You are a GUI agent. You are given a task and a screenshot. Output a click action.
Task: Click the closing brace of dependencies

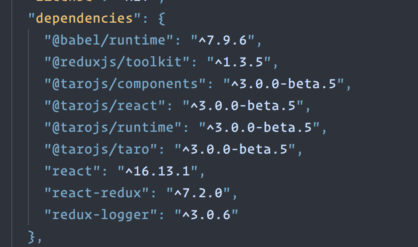pos(31,237)
